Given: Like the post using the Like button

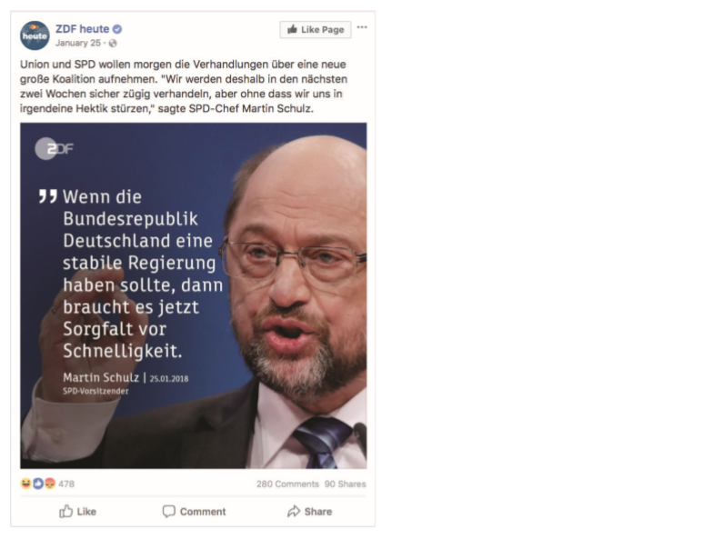Looking at the screenshot, I should coord(78,511).
